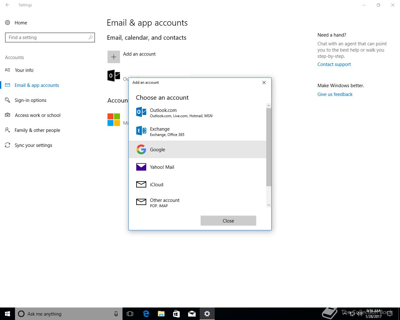Image resolution: width=400 pixels, height=320 pixels.
Task: Select the Outlook account tile icon in Settings
Action: click(x=114, y=76)
